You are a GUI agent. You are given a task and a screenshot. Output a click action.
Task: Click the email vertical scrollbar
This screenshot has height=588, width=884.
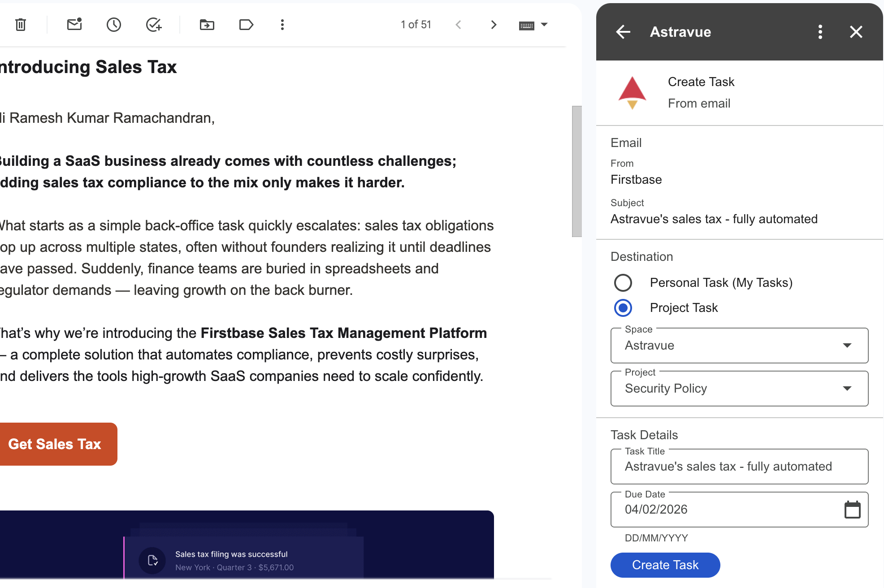[577, 171]
